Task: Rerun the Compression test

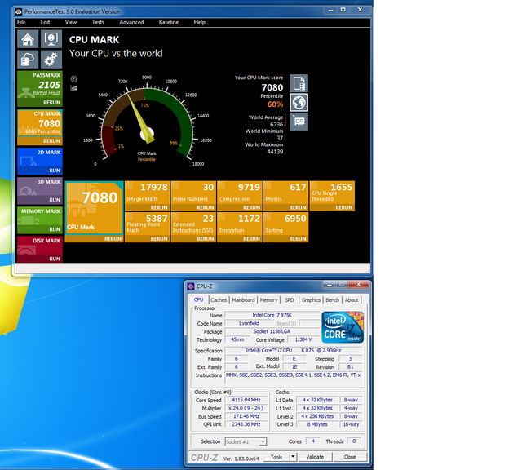Action: pyautogui.click(x=252, y=207)
